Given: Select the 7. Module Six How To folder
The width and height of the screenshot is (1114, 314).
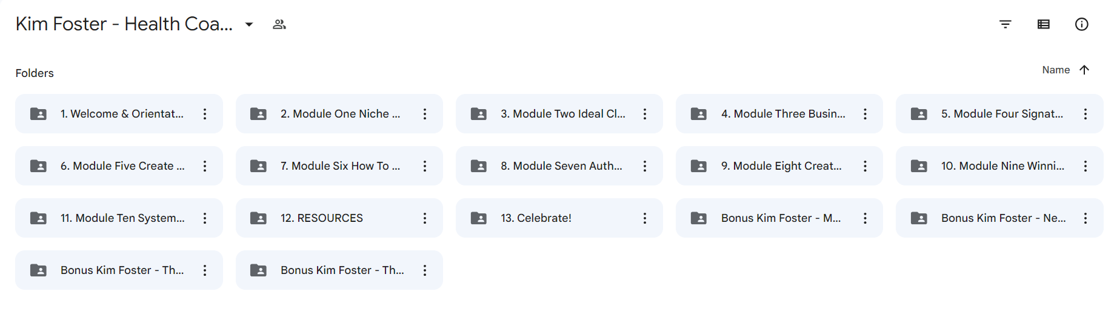Looking at the screenshot, I should [x=339, y=165].
